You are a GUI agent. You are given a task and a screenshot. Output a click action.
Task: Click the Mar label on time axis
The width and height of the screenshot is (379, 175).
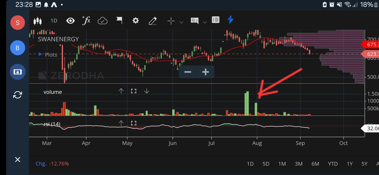pos(47,143)
